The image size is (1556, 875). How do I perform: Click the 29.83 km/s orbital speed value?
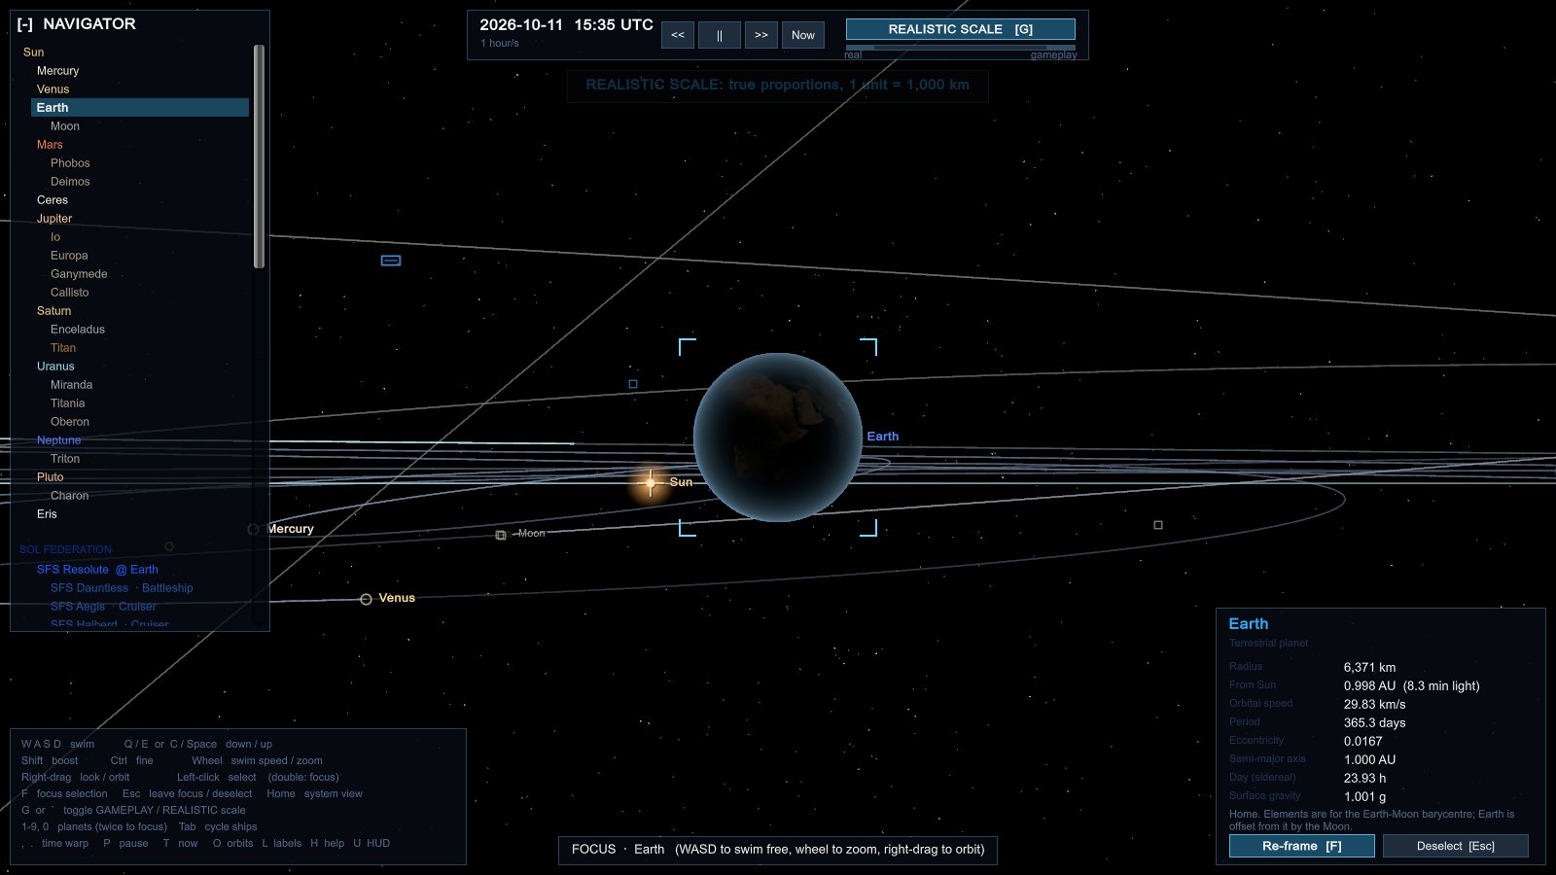pyautogui.click(x=1374, y=705)
